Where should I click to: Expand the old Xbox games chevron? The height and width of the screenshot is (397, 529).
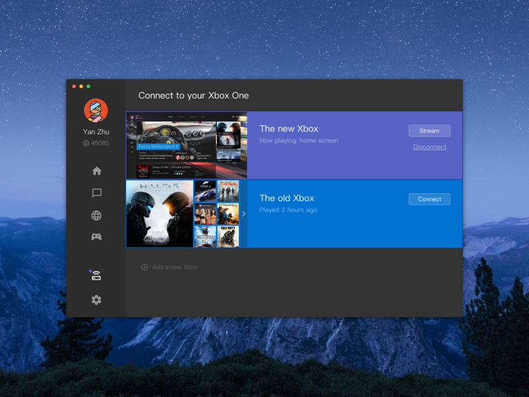[x=243, y=214]
